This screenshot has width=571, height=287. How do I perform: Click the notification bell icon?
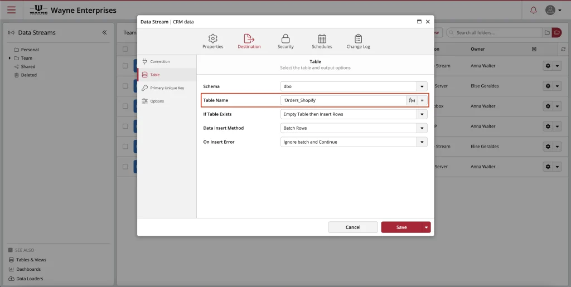coord(533,10)
